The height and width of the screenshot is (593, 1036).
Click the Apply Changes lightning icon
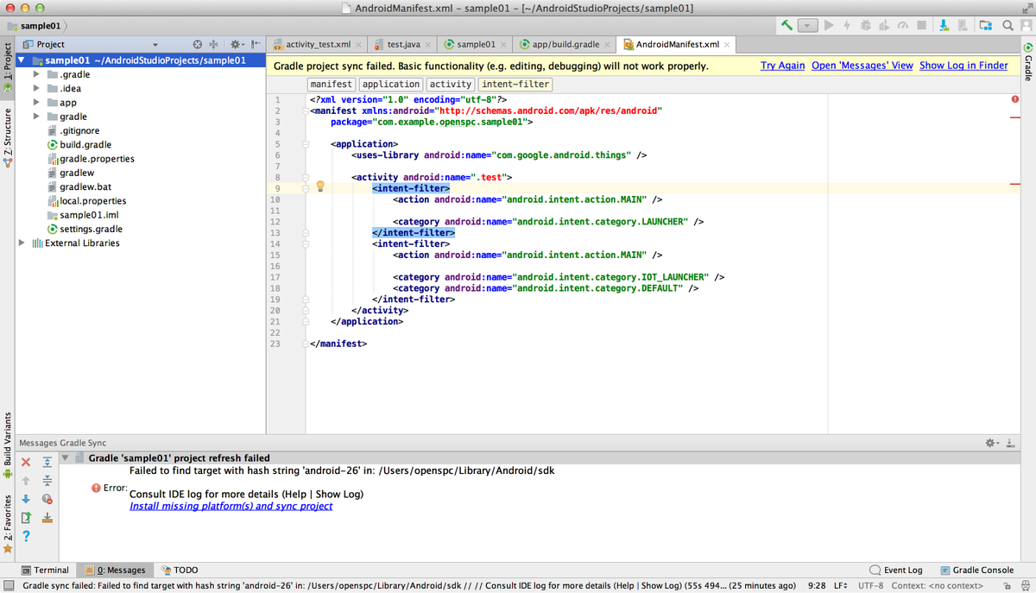coord(848,25)
